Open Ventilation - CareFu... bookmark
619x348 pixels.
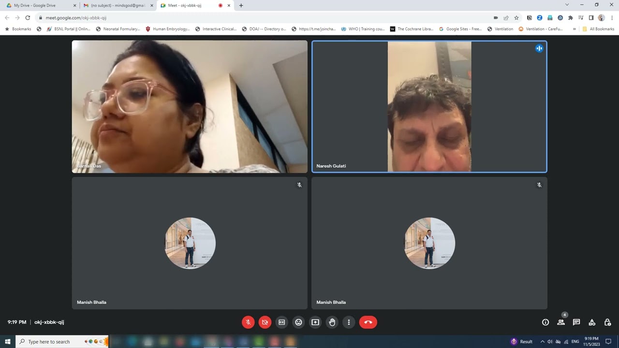541,29
